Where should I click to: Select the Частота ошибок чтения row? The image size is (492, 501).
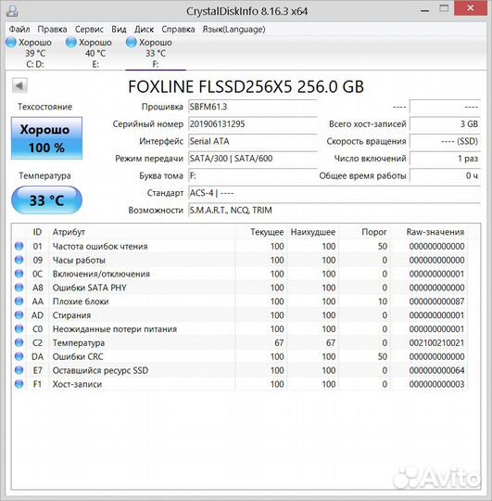(x=241, y=246)
